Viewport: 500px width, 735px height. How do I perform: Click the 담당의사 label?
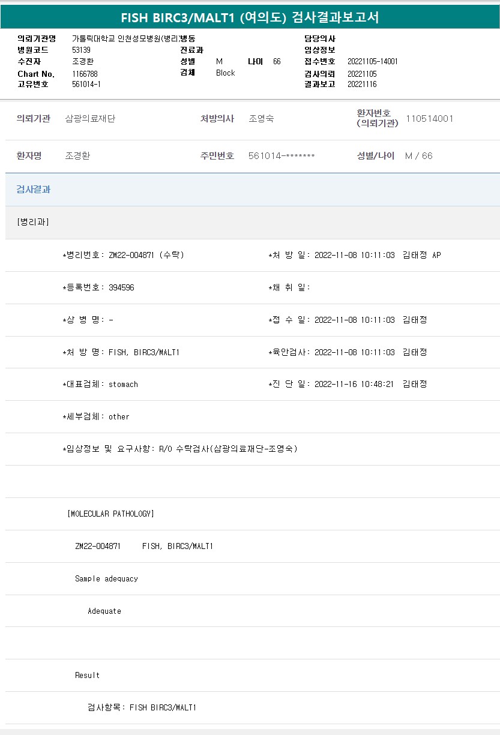coord(320,38)
